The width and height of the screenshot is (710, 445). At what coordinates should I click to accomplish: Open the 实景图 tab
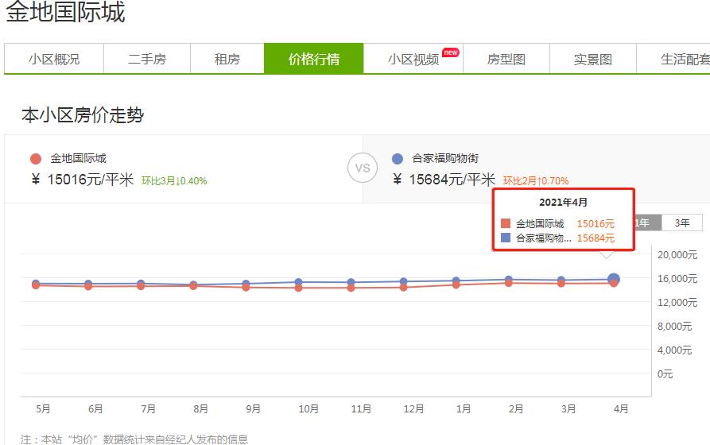coord(592,59)
